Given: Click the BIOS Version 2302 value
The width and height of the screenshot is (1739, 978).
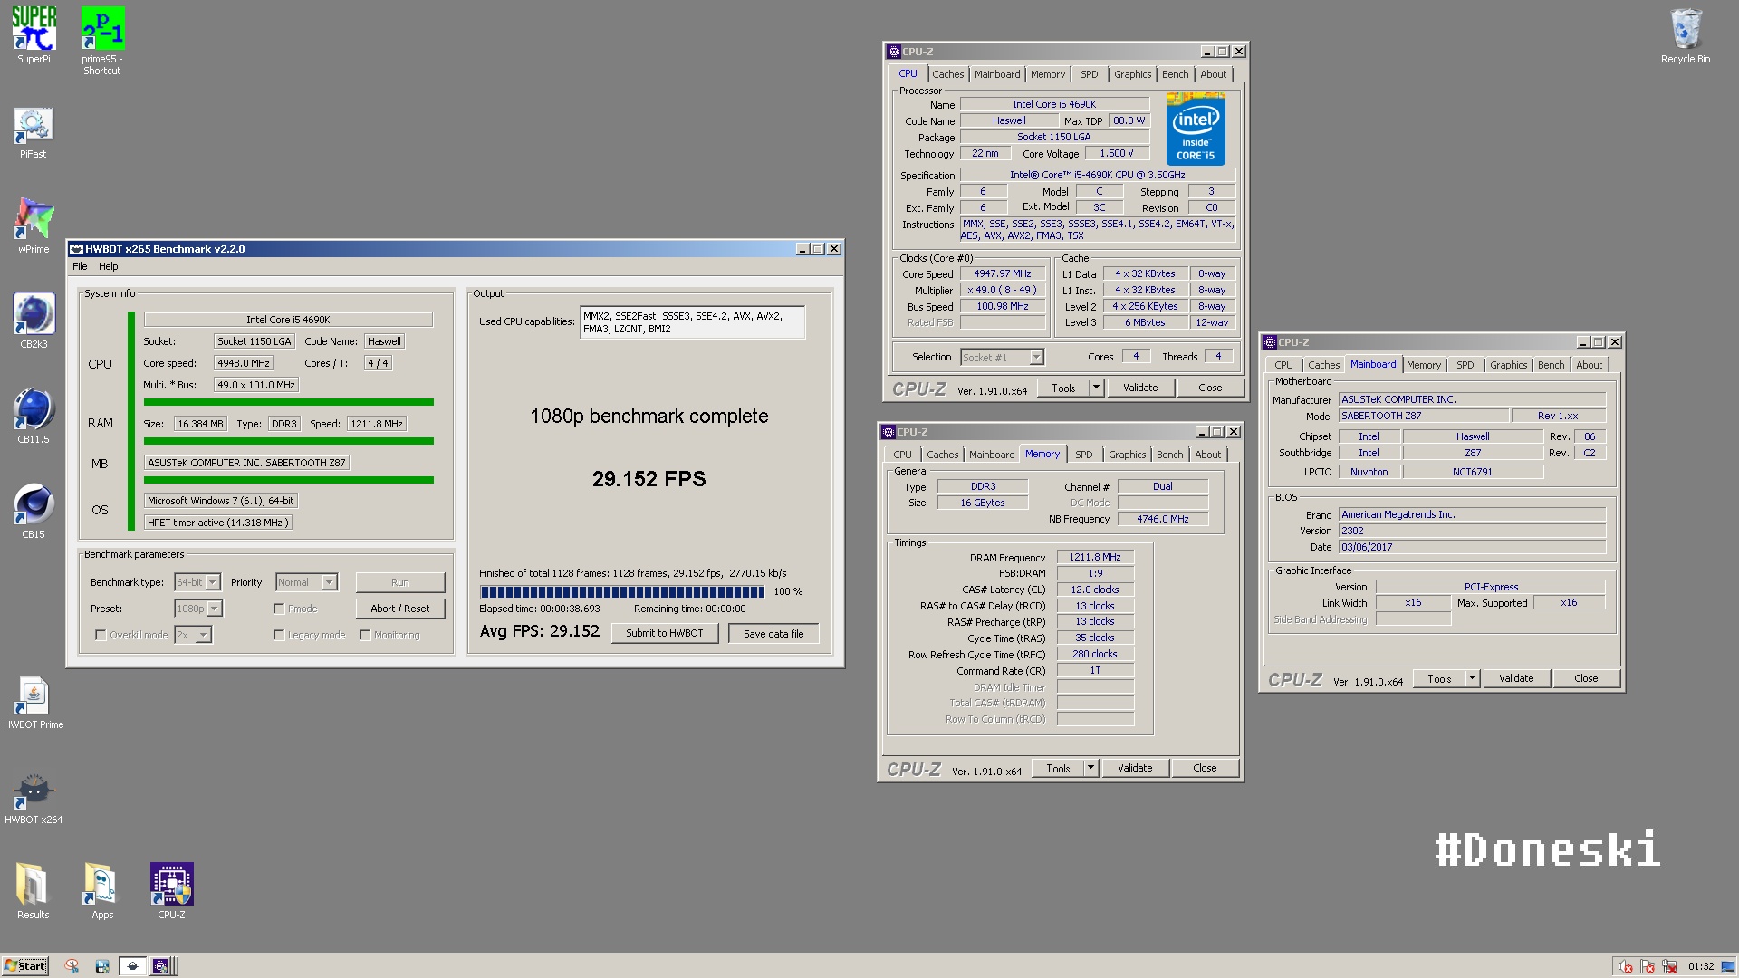Looking at the screenshot, I should tap(1472, 531).
